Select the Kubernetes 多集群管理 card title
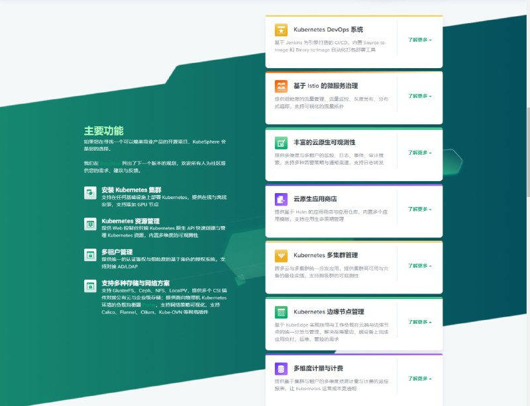The image size is (530, 406). [325, 255]
